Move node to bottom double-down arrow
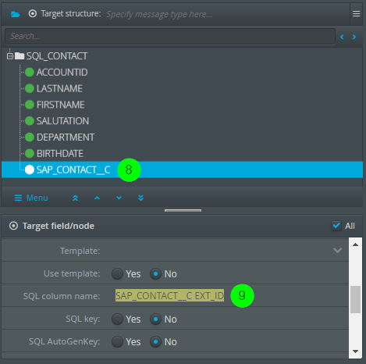Screen dimensions: 366x364 pyautogui.click(x=140, y=198)
